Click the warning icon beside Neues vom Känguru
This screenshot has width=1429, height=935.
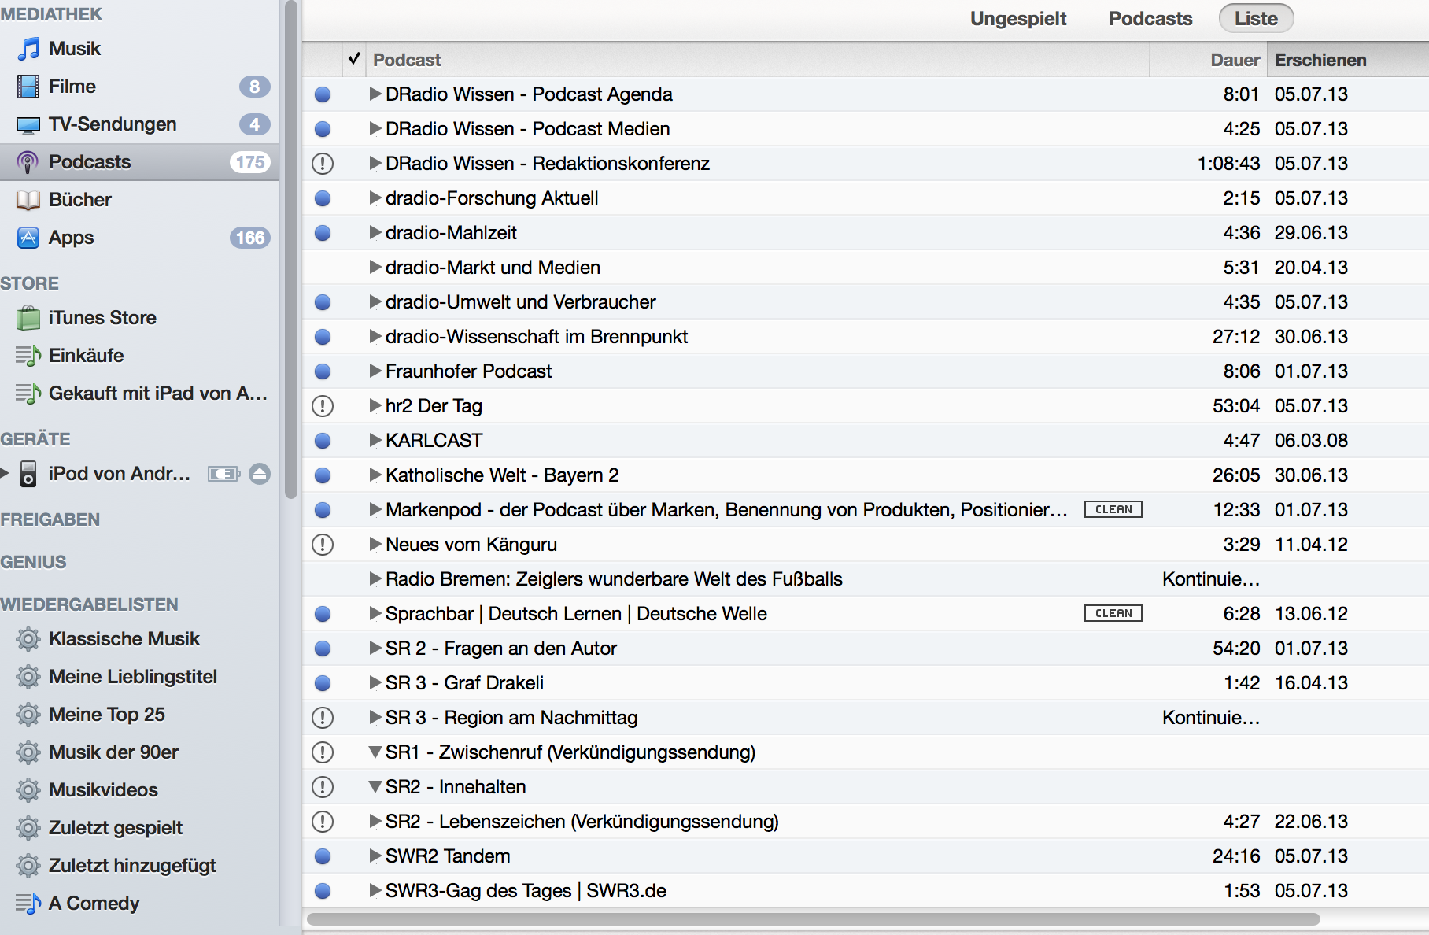(x=323, y=545)
